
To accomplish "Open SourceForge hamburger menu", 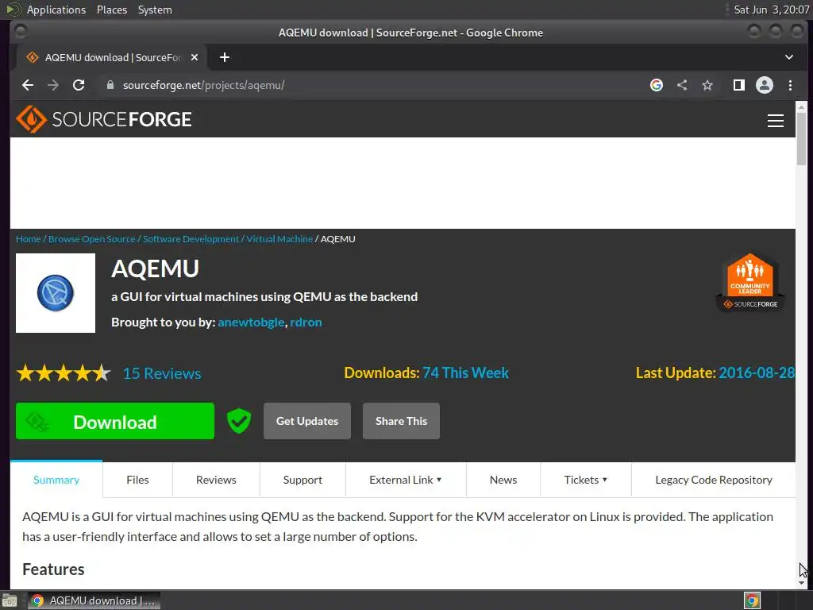I will pos(775,121).
